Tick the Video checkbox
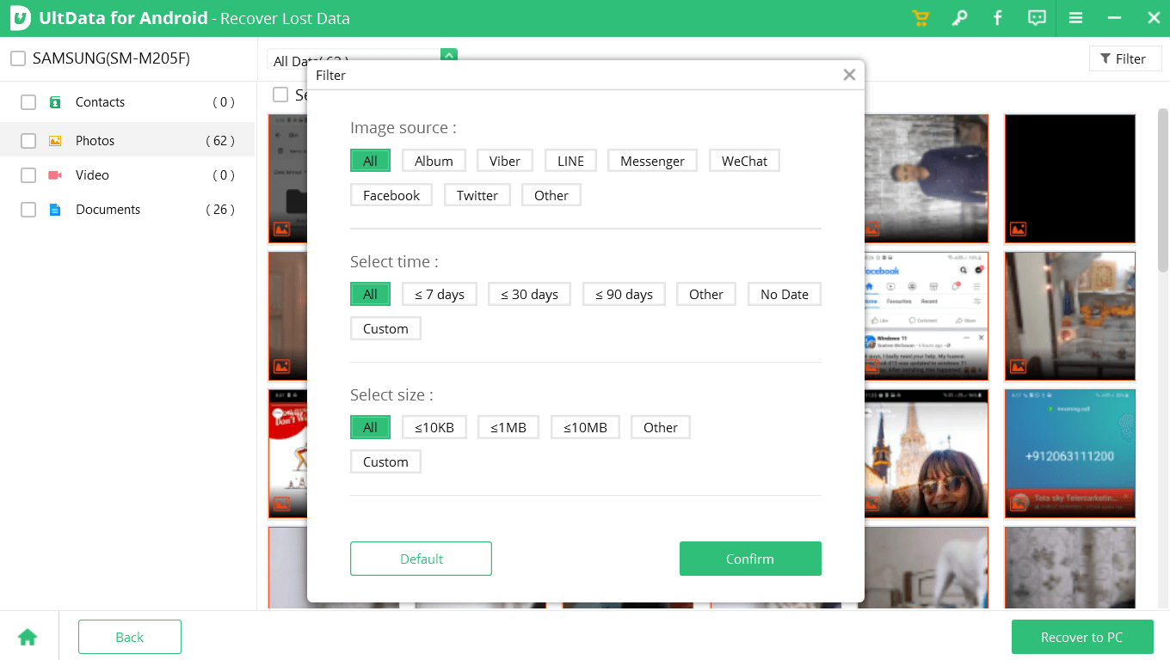This screenshot has height=660, width=1170. coord(28,175)
